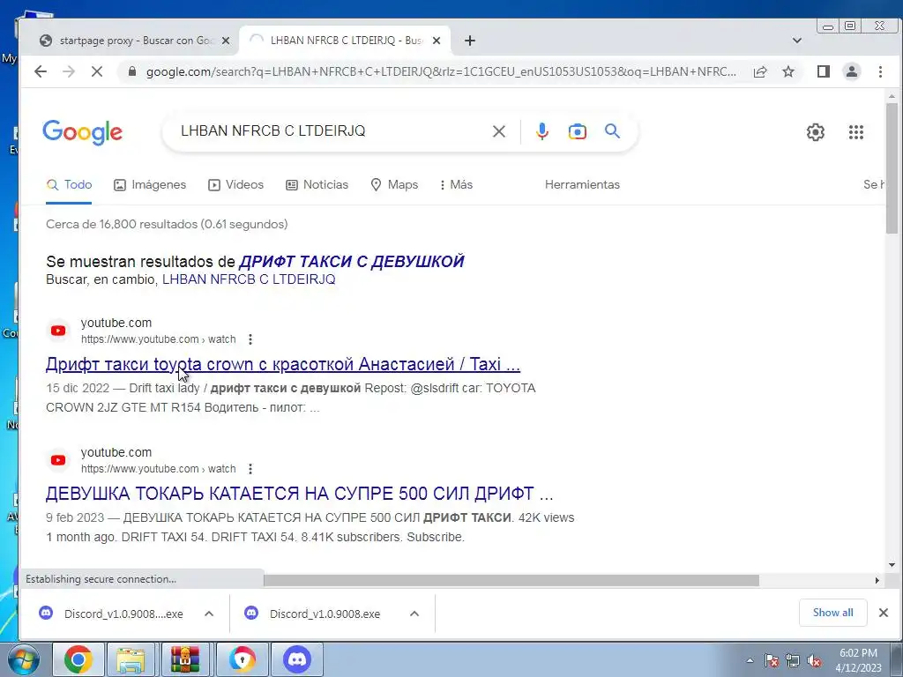Viewport: 903px width, 677px height.
Task: Click the horizontal scrollbar thumb
Action: (511, 580)
